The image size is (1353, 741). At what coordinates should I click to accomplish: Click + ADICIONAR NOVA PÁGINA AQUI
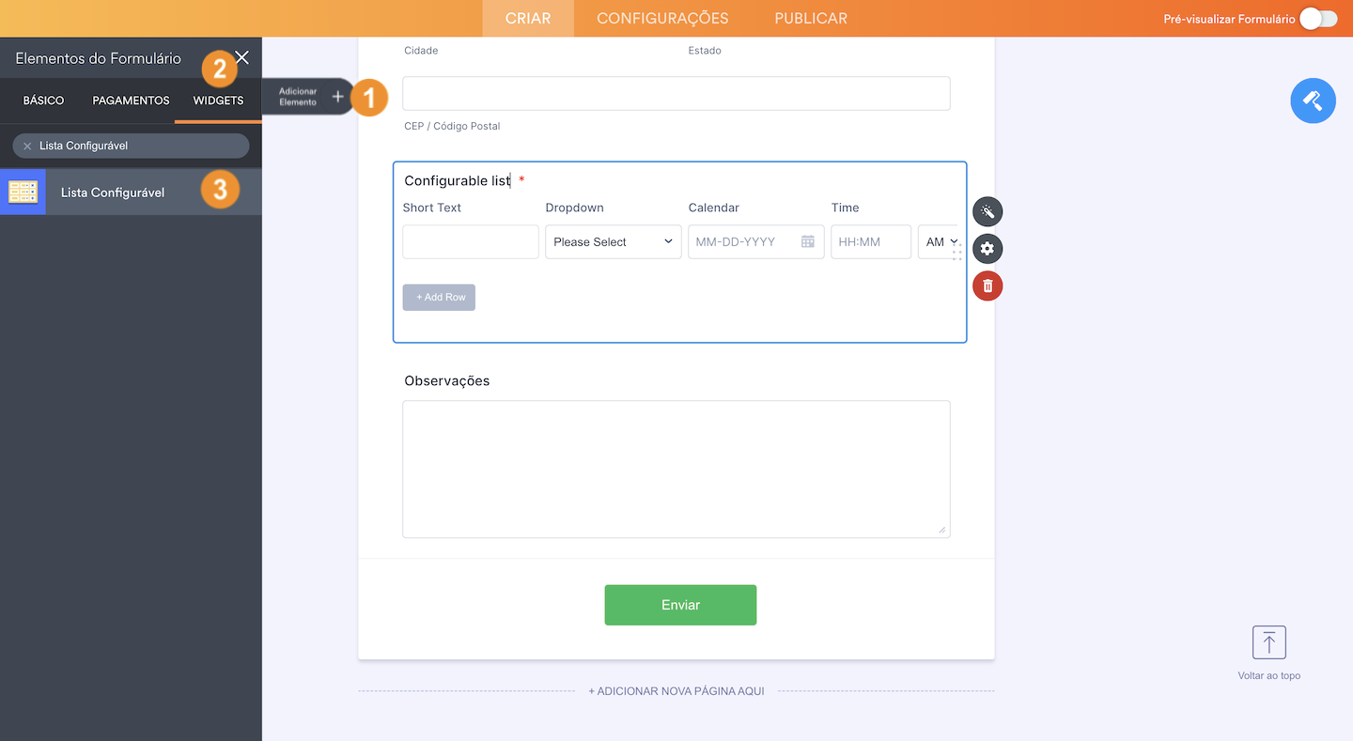pyautogui.click(x=676, y=691)
